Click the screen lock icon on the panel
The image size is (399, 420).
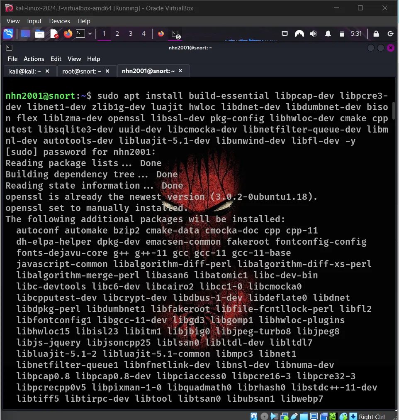(376, 34)
